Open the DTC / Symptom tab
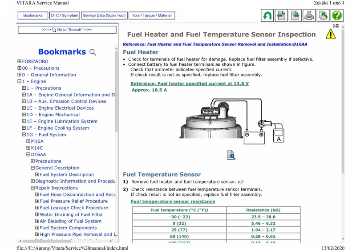 point(65,16)
